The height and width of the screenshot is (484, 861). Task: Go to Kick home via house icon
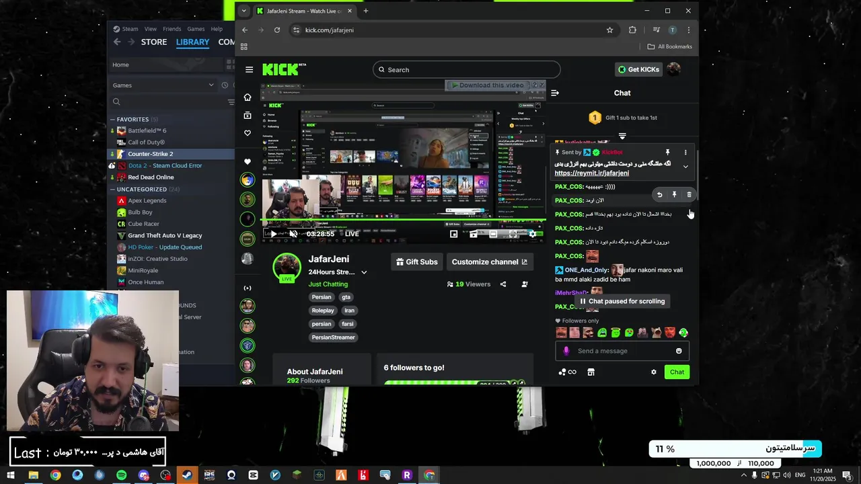tap(248, 97)
